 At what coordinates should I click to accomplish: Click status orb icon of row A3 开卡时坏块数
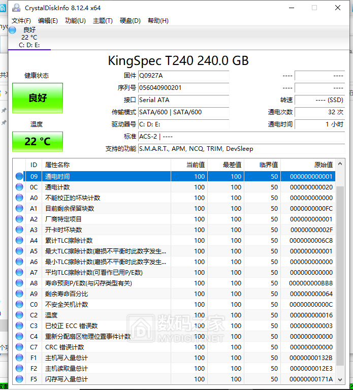19,230
